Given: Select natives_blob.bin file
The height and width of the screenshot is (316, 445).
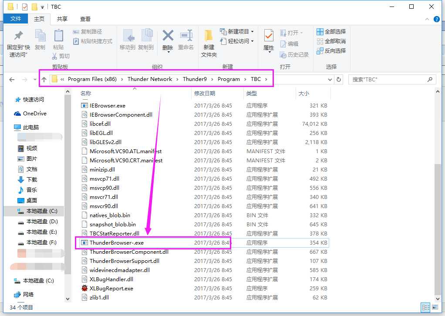Looking at the screenshot, I should pyautogui.click(x=204, y=215).
